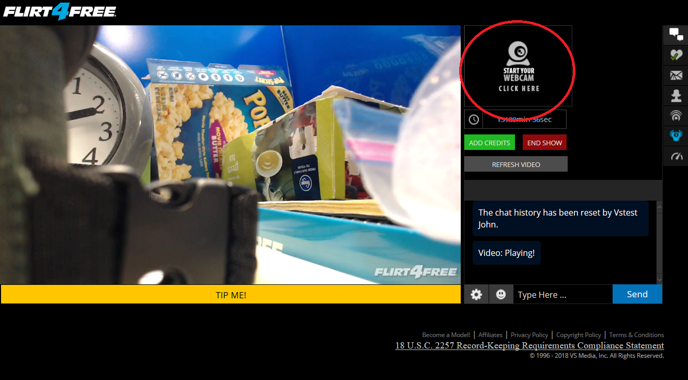Click the Refresh Video button
The image size is (688, 380).
click(515, 164)
